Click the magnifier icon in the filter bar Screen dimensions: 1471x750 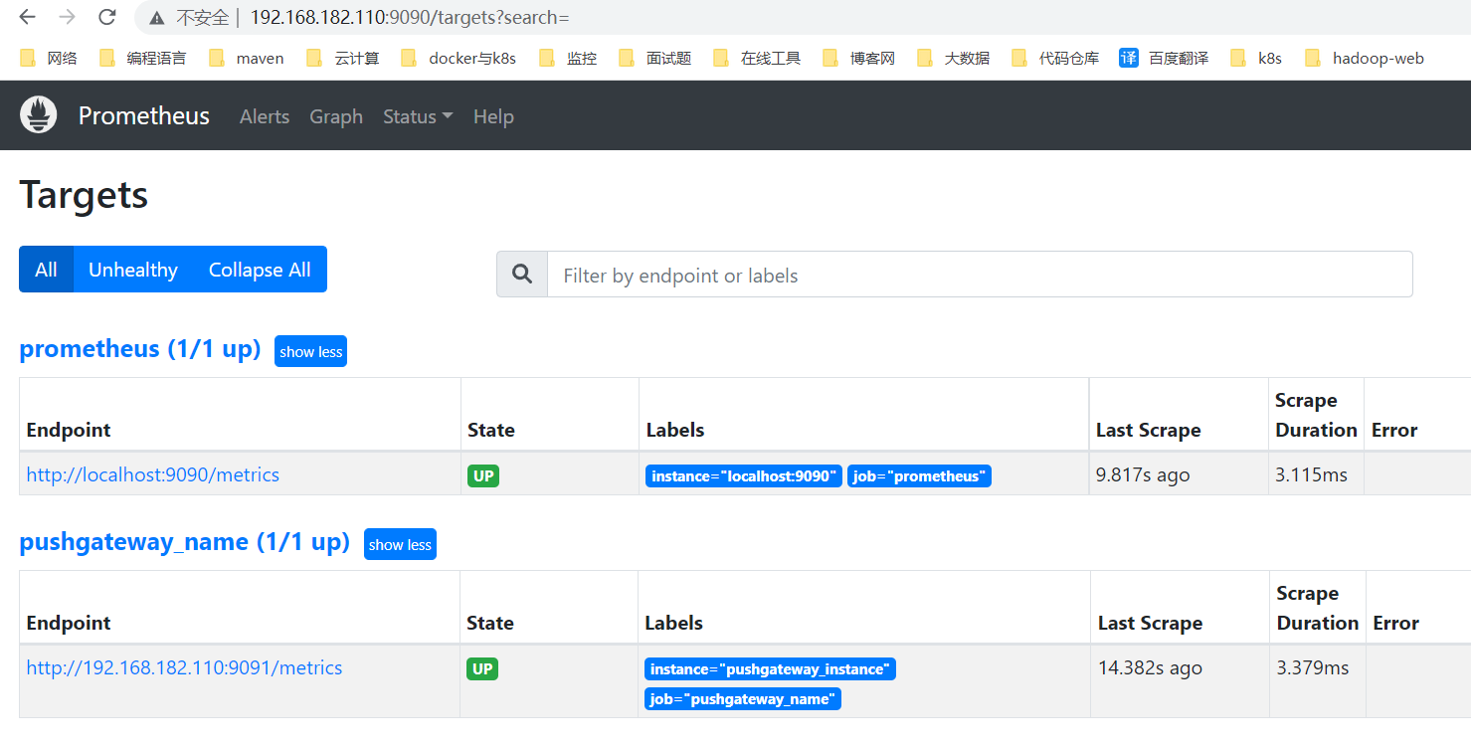coord(521,274)
